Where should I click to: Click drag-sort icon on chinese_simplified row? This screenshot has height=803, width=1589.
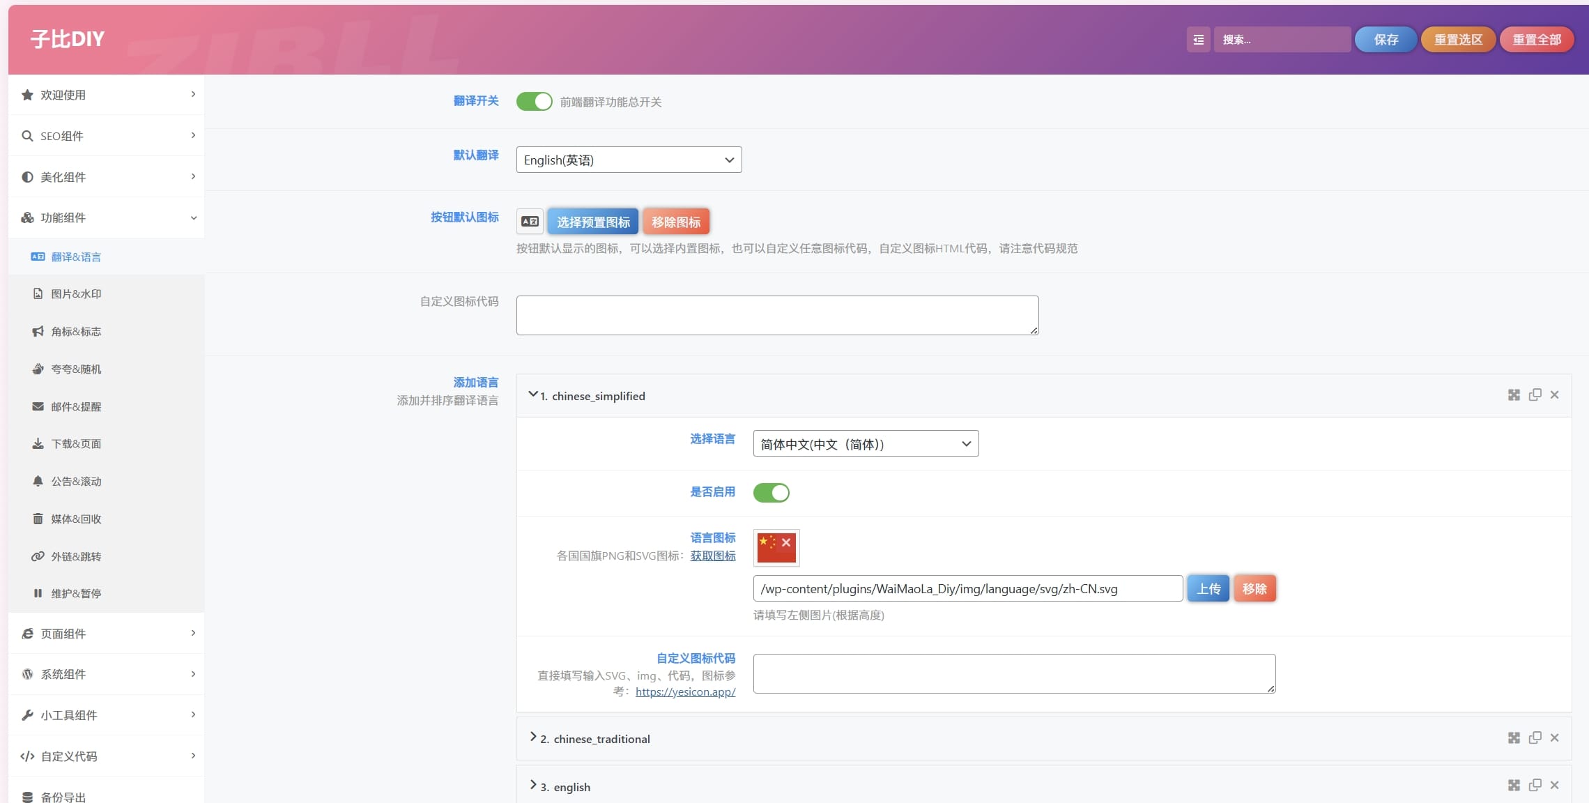1514,395
